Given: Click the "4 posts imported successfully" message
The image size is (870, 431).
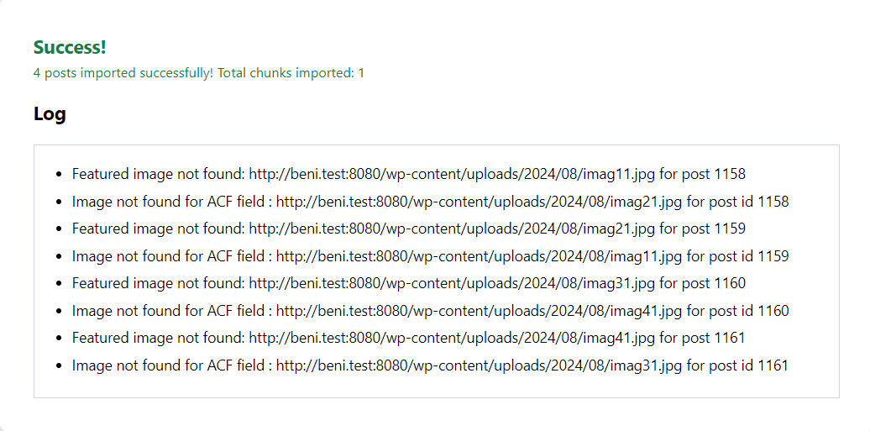Looking at the screenshot, I should (x=198, y=73).
